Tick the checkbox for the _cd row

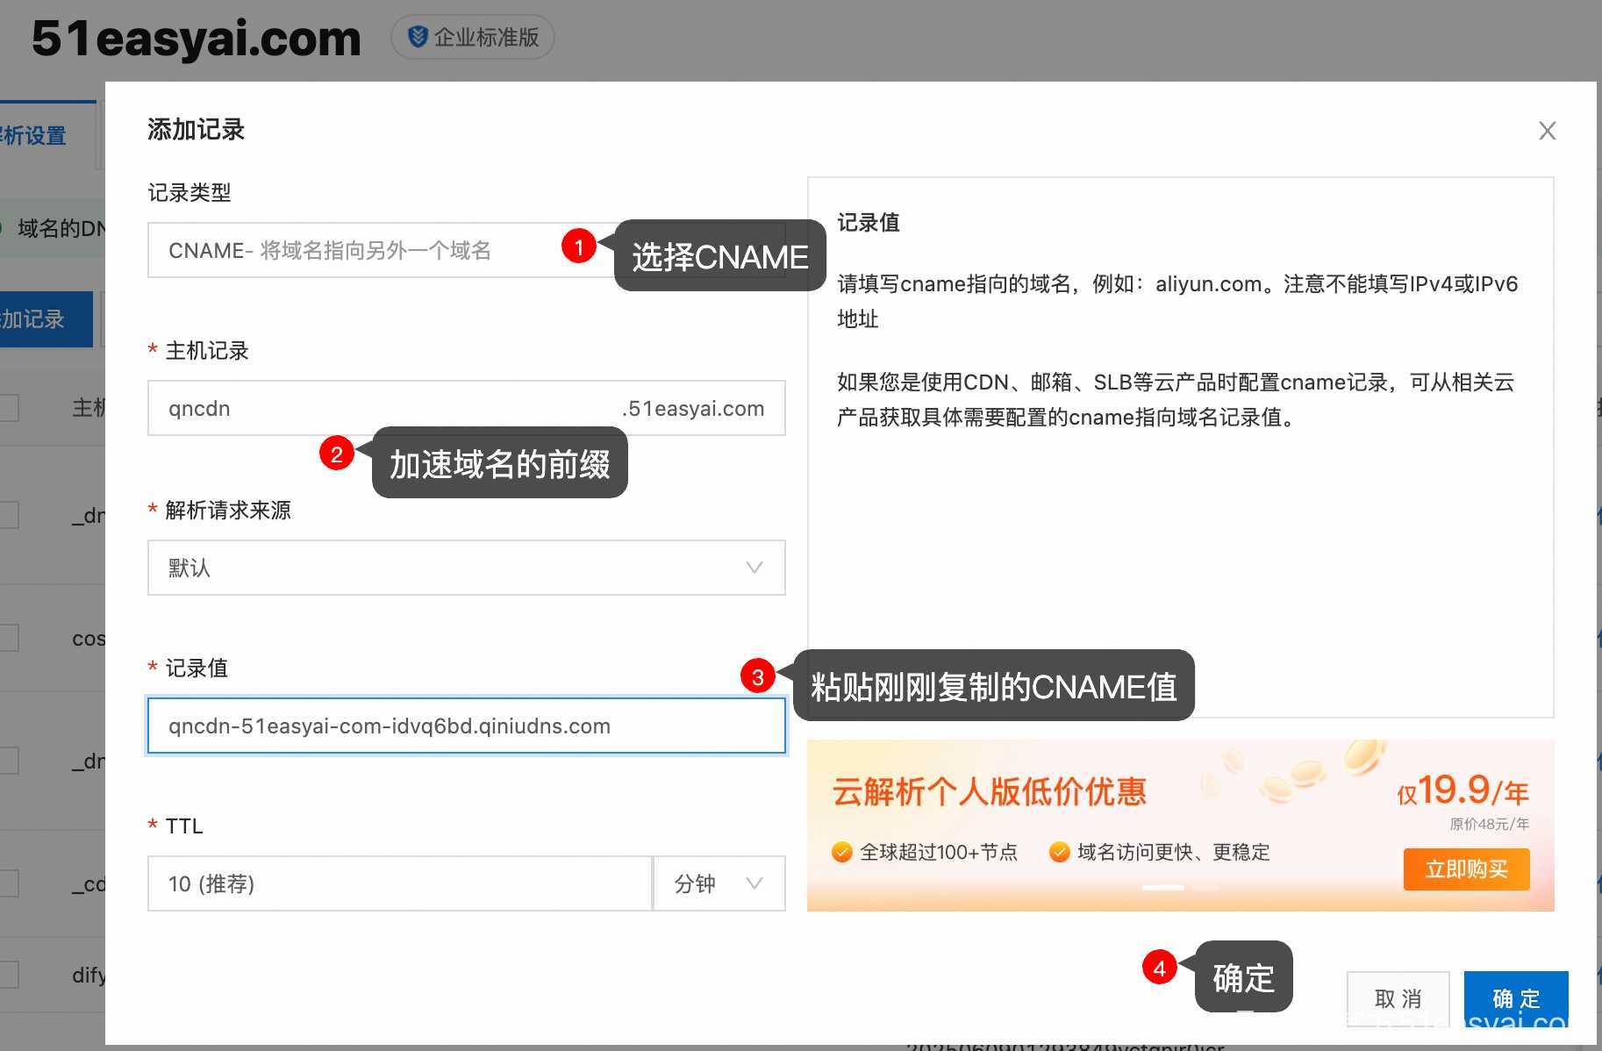8,883
